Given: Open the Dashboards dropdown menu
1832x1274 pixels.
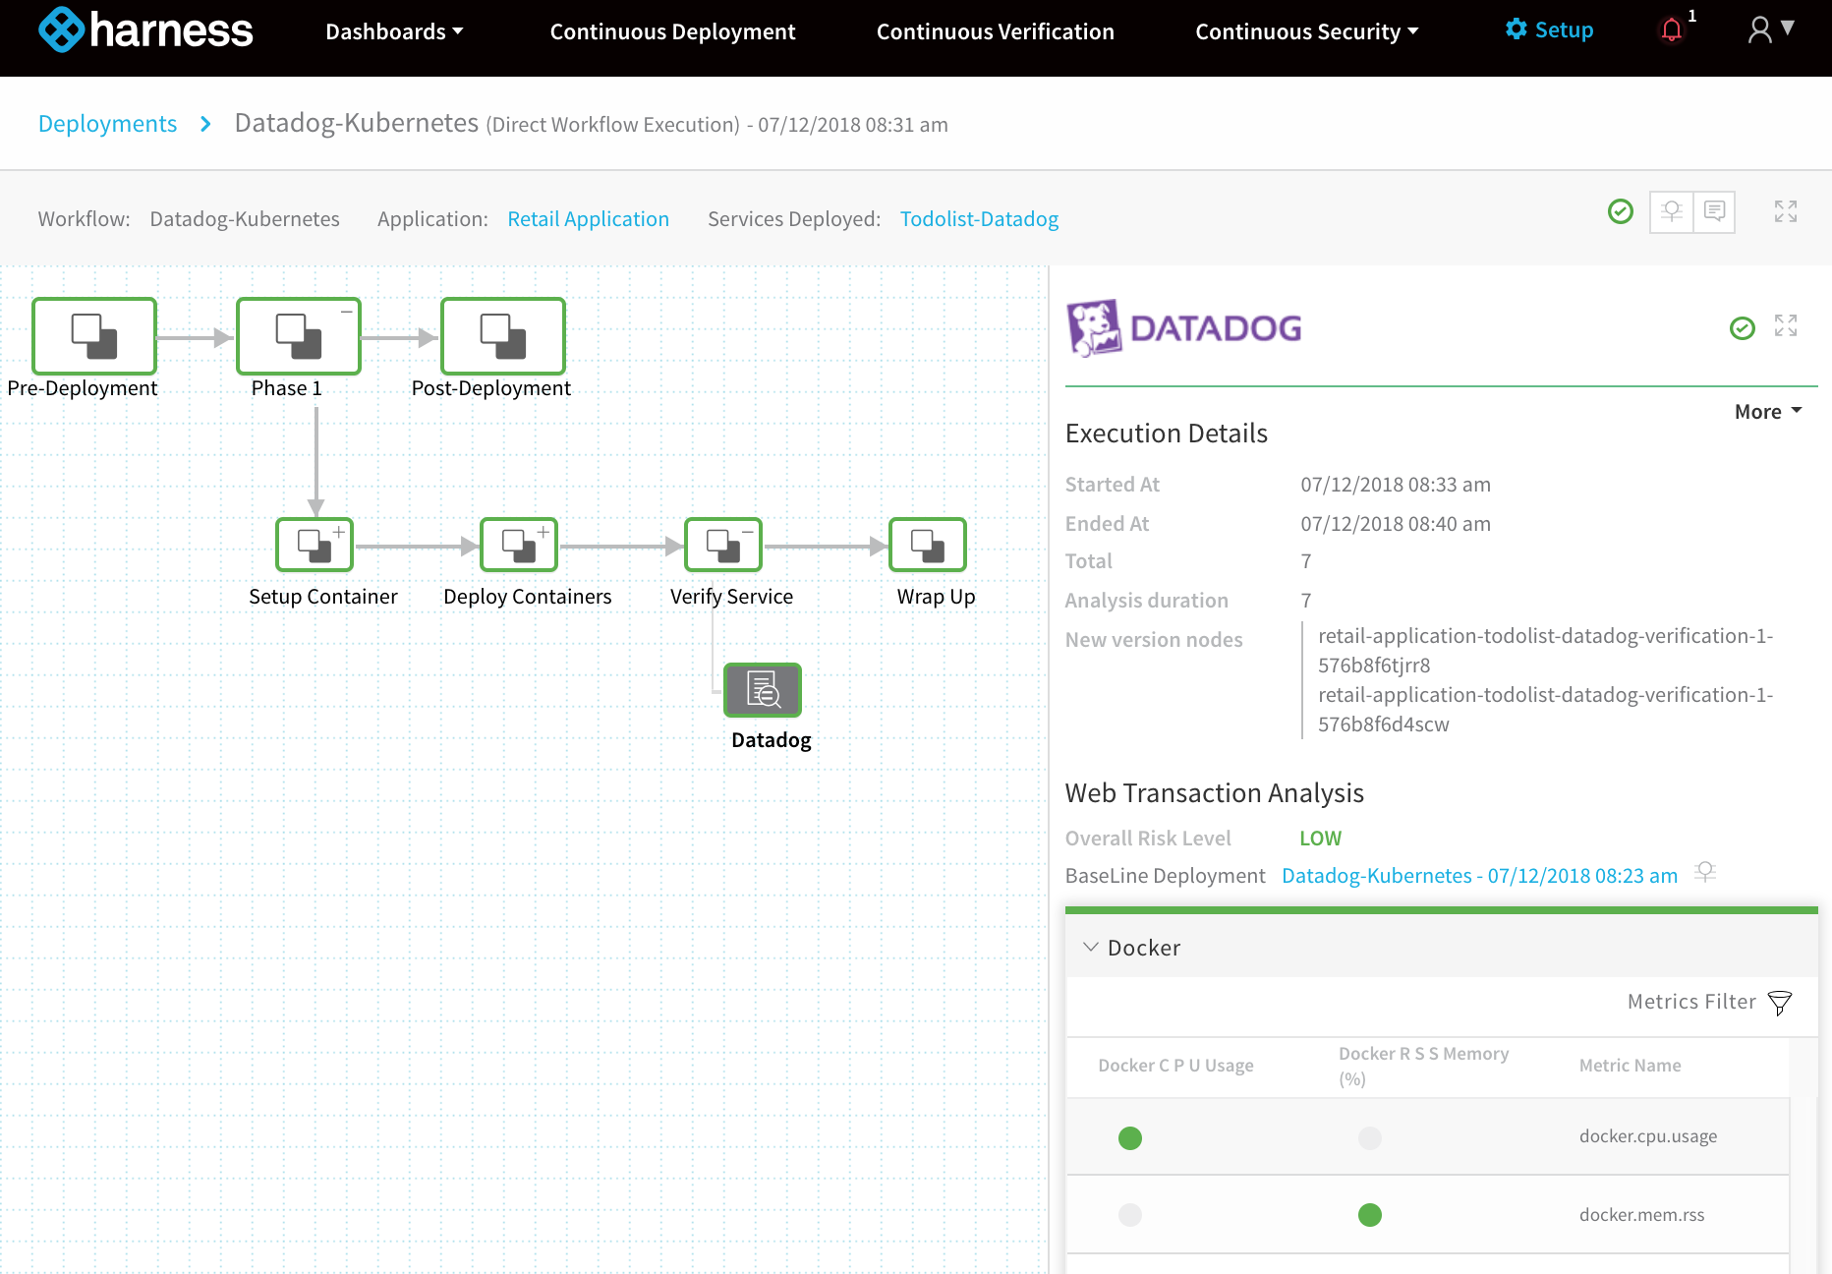Looking at the screenshot, I should [x=394, y=31].
